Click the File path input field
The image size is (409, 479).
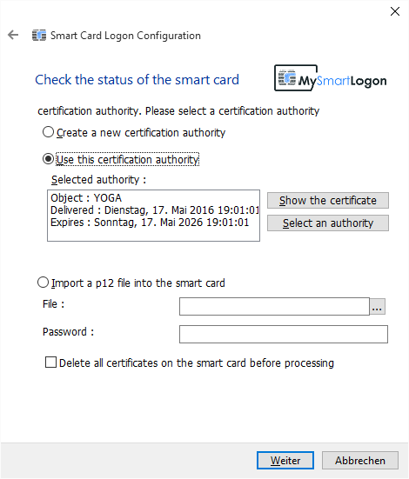pyautogui.click(x=274, y=306)
